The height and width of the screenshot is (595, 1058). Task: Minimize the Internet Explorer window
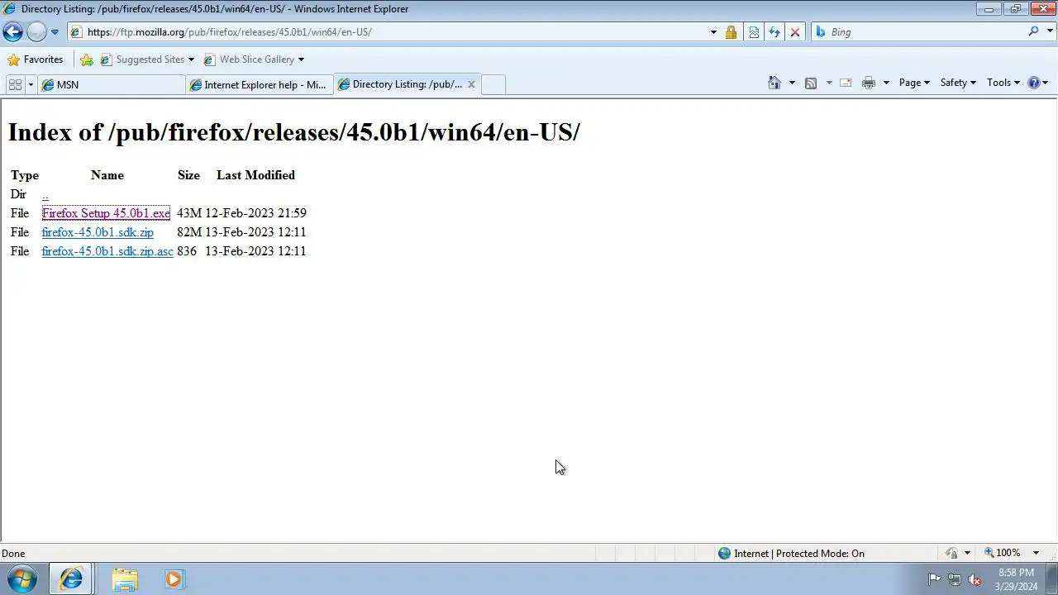pyautogui.click(x=989, y=9)
